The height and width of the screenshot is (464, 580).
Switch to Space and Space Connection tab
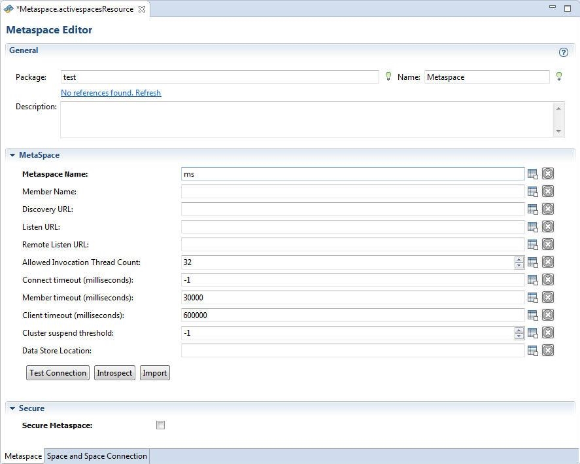(x=97, y=456)
